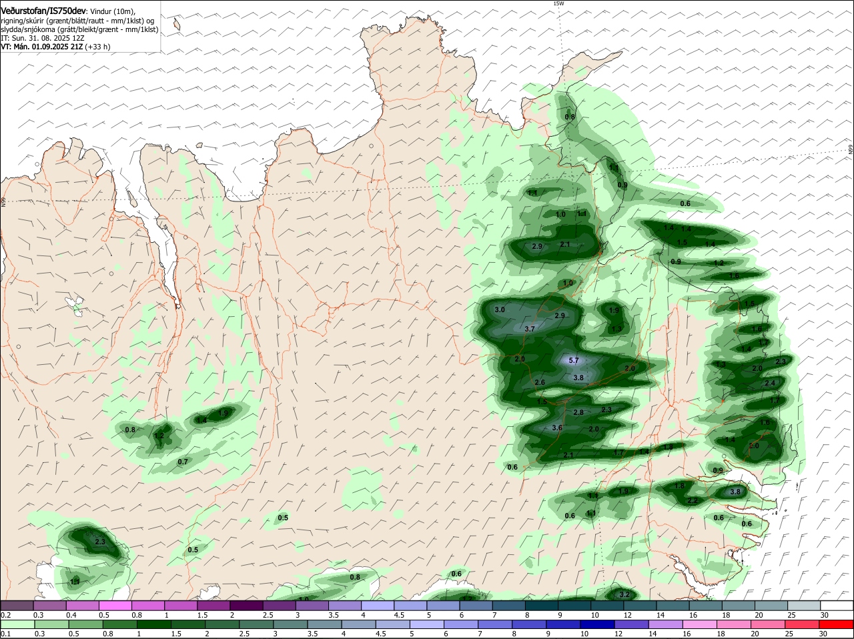Click the 15W longitude label at top
The width and height of the screenshot is (854, 639).
pos(558,3)
